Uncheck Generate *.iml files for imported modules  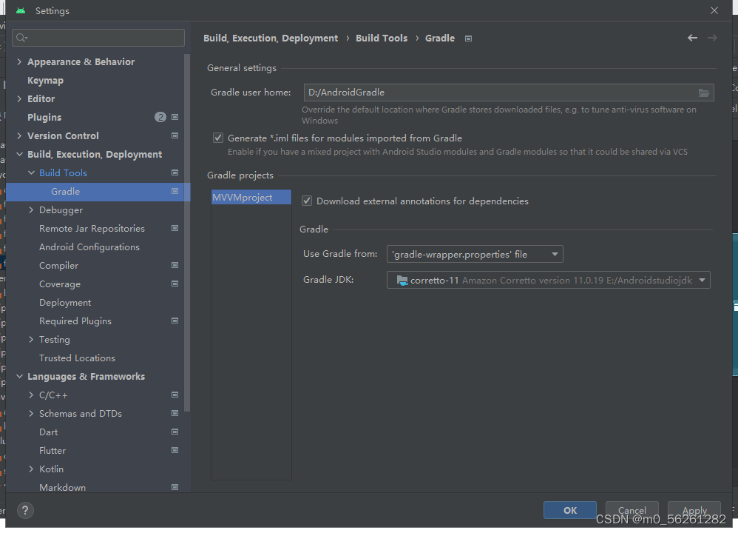pyautogui.click(x=218, y=137)
